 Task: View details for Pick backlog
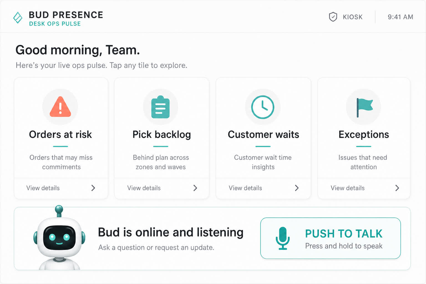(x=144, y=188)
